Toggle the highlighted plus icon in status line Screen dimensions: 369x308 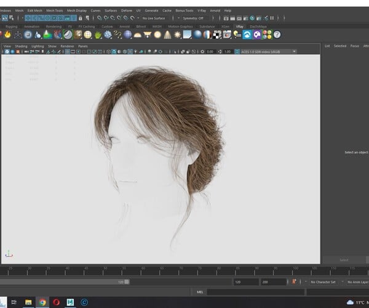[28, 18]
